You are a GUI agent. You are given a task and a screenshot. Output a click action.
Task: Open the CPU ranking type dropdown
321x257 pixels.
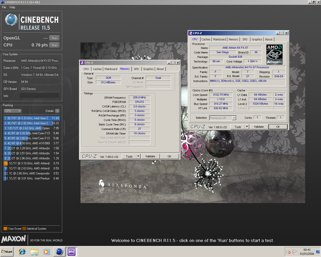click(13, 111)
